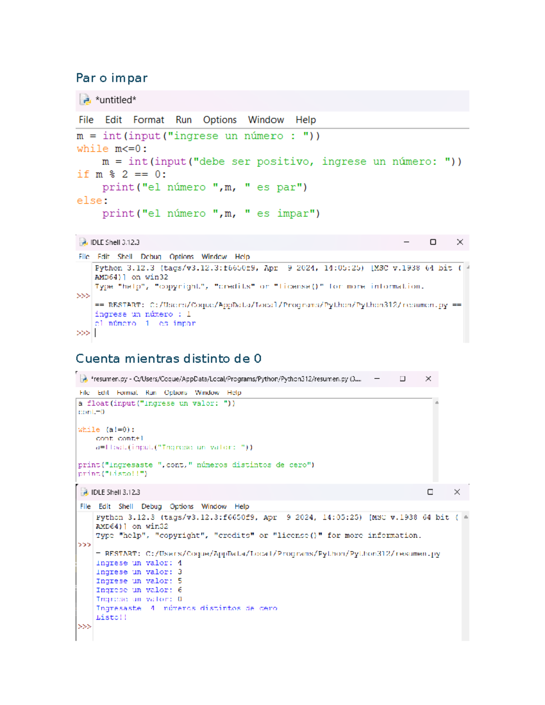This screenshot has height=705, width=545.
Task: Open the Help menu in the *untitled* editor
Action: pos(305,119)
